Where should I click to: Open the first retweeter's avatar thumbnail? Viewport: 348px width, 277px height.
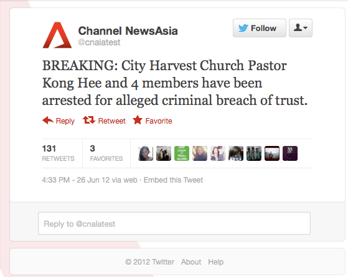146,153
